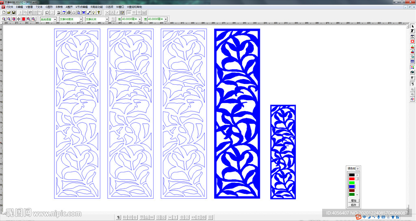416x221 pixels.
Task: Click the paintbrush icon in top toolbar
Action: coord(89,13)
